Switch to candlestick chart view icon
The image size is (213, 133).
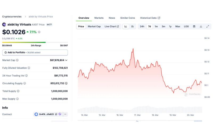[132, 26]
